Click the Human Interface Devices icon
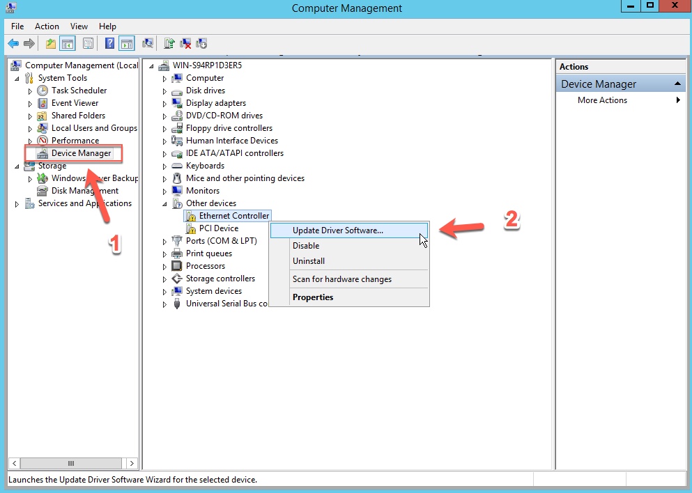This screenshot has width=692, height=493. pos(177,141)
